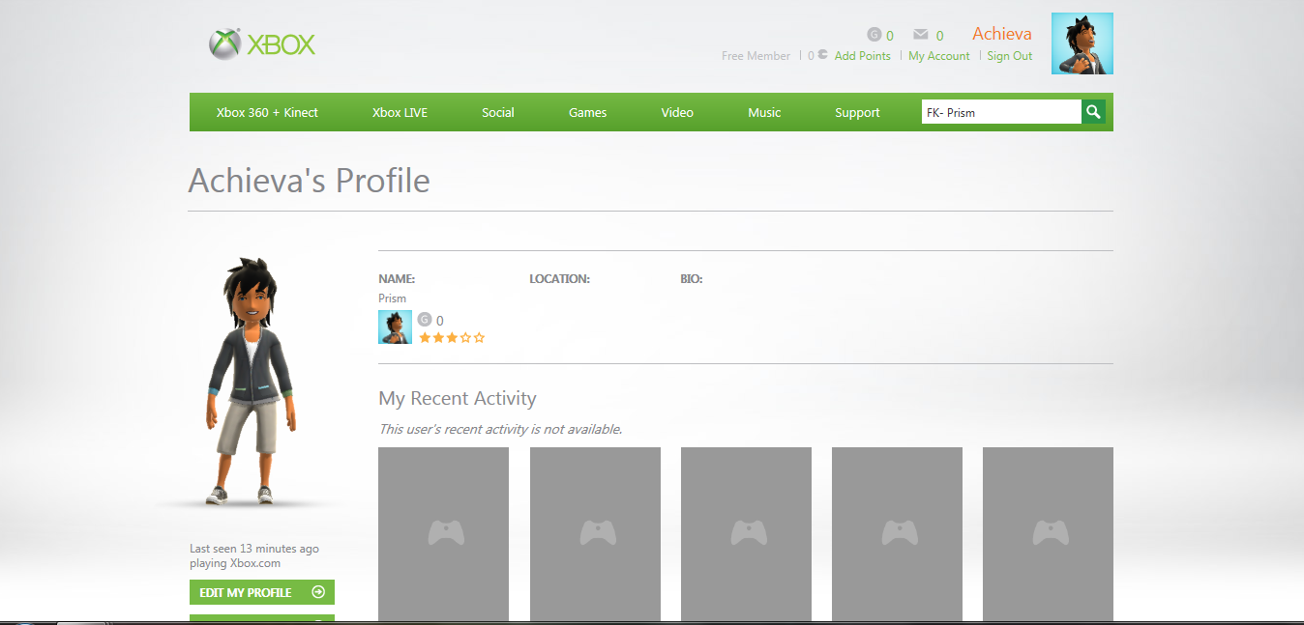Click the Edit My Profile button
The width and height of the screenshot is (1304, 625).
(x=262, y=592)
